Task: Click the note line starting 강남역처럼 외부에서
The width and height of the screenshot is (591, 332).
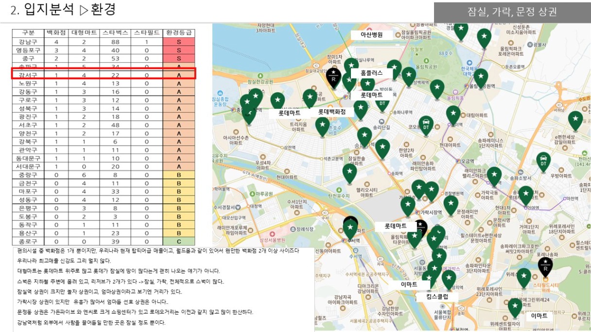Action: pos(91,322)
